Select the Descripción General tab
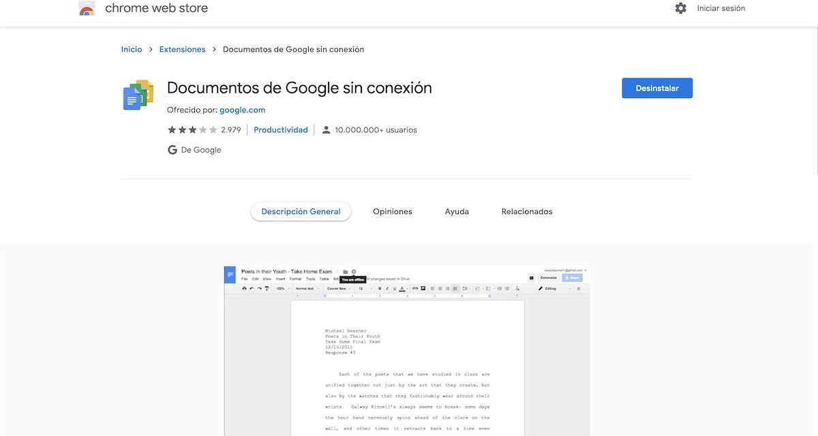818x436 pixels. 301,212
